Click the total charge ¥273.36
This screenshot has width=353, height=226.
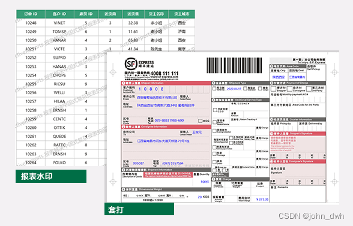(x=262, y=199)
